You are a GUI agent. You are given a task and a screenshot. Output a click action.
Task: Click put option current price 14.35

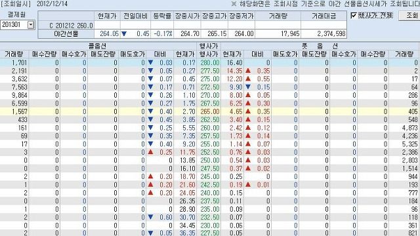(x=232, y=71)
